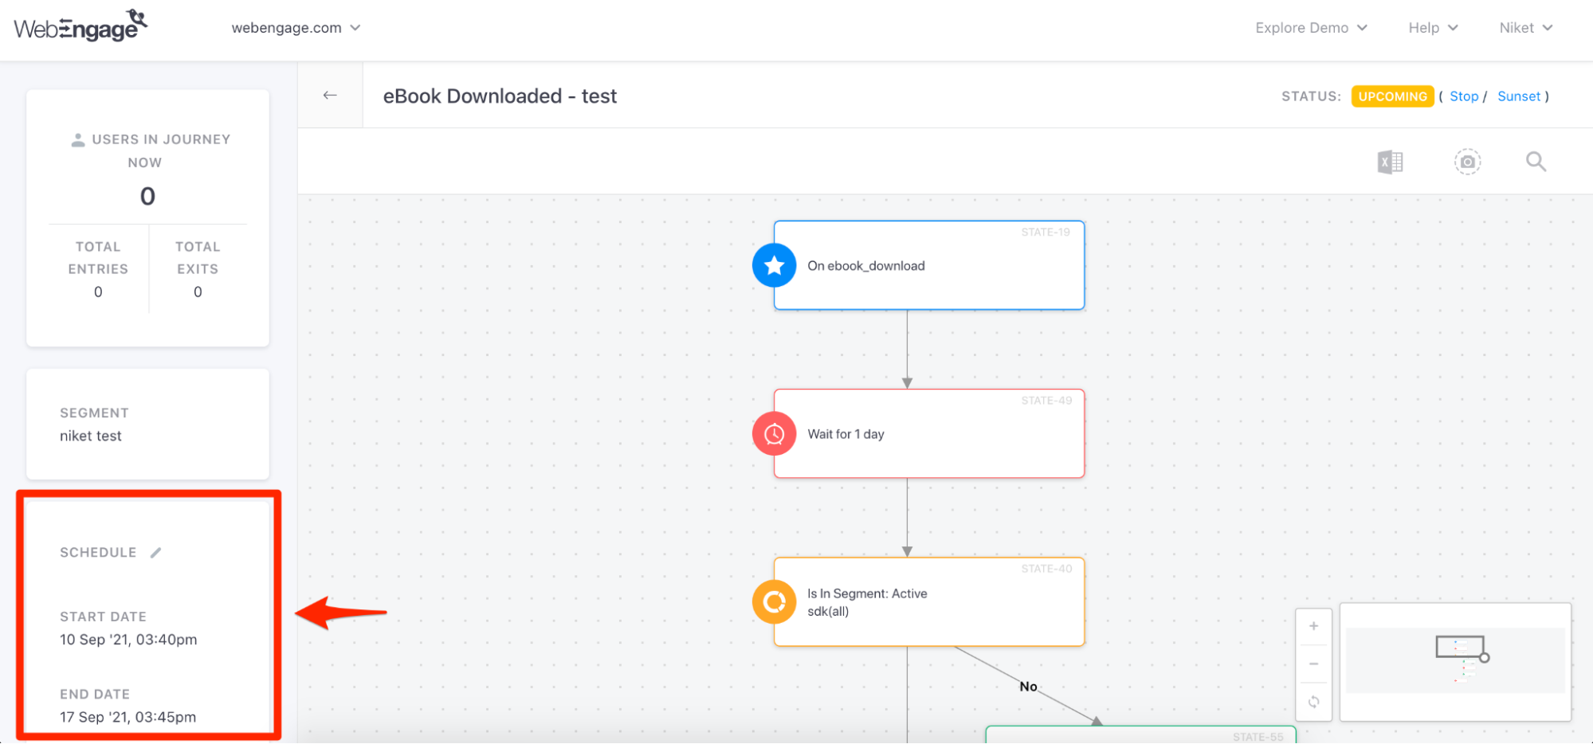Click the Sunset journey link
The height and width of the screenshot is (744, 1593).
[x=1518, y=96]
